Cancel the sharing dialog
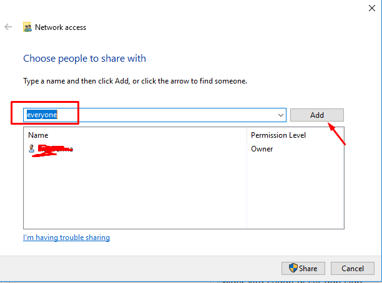 click(352, 269)
